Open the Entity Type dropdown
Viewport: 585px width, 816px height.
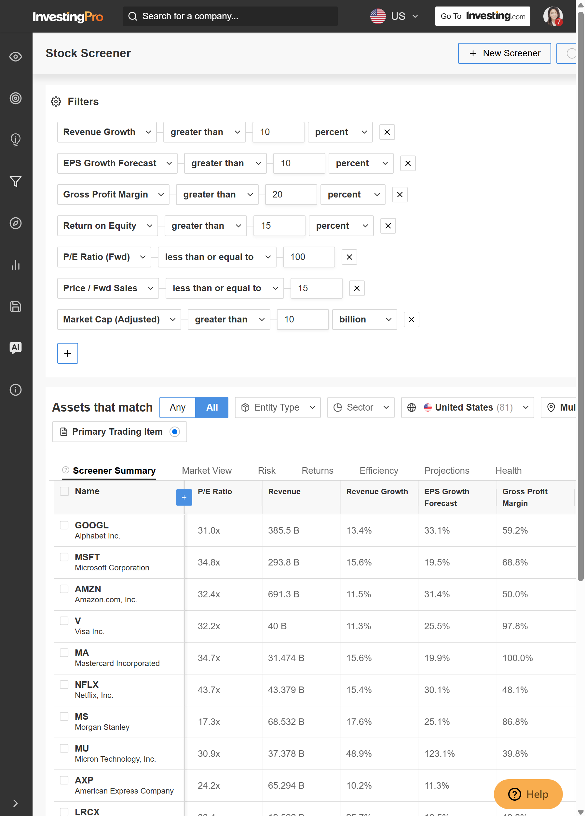click(x=278, y=407)
